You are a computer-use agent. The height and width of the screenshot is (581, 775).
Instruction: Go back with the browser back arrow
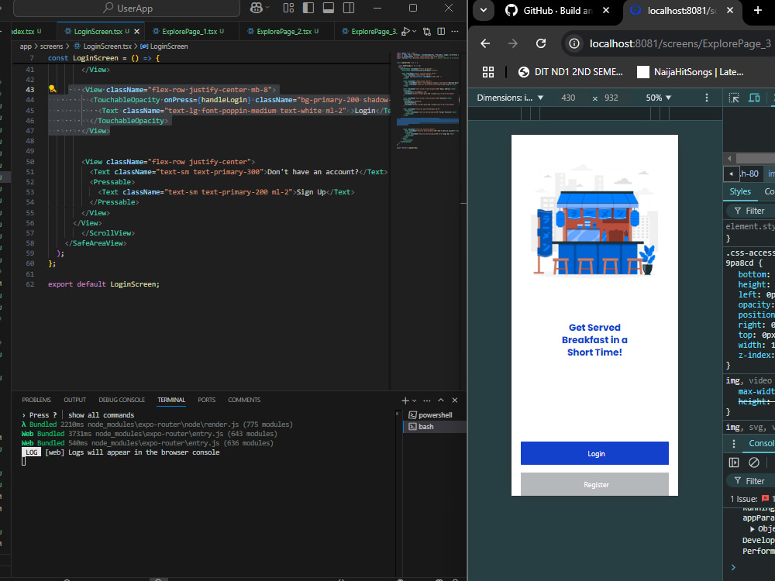(485, 43)
